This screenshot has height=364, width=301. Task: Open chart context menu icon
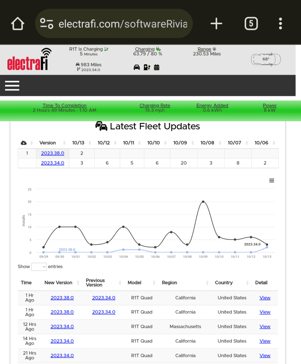(272, 180)
